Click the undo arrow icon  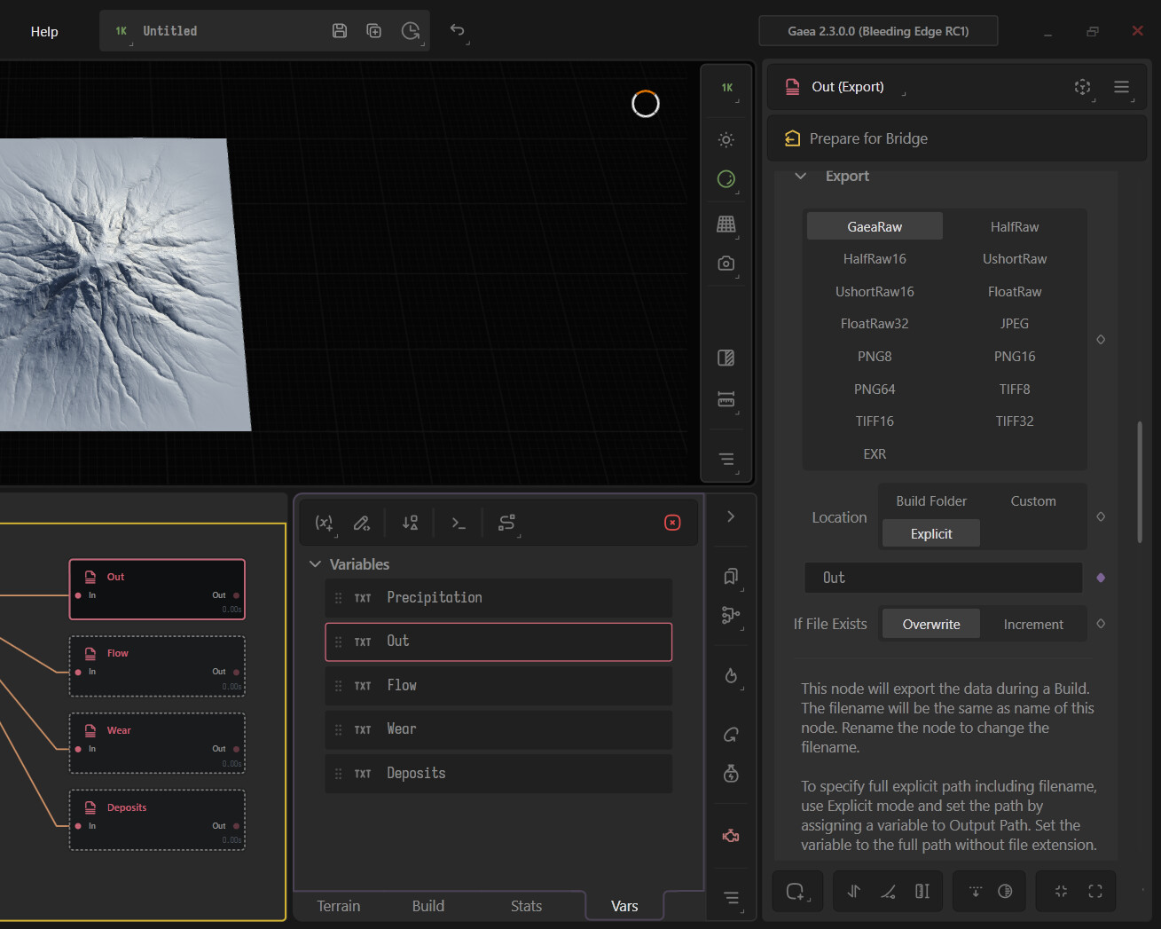[x=457, y=30]
